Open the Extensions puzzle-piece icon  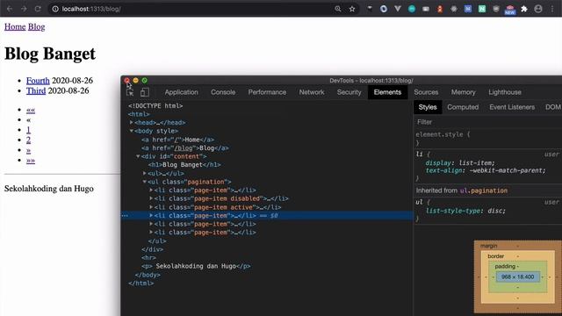524,9
